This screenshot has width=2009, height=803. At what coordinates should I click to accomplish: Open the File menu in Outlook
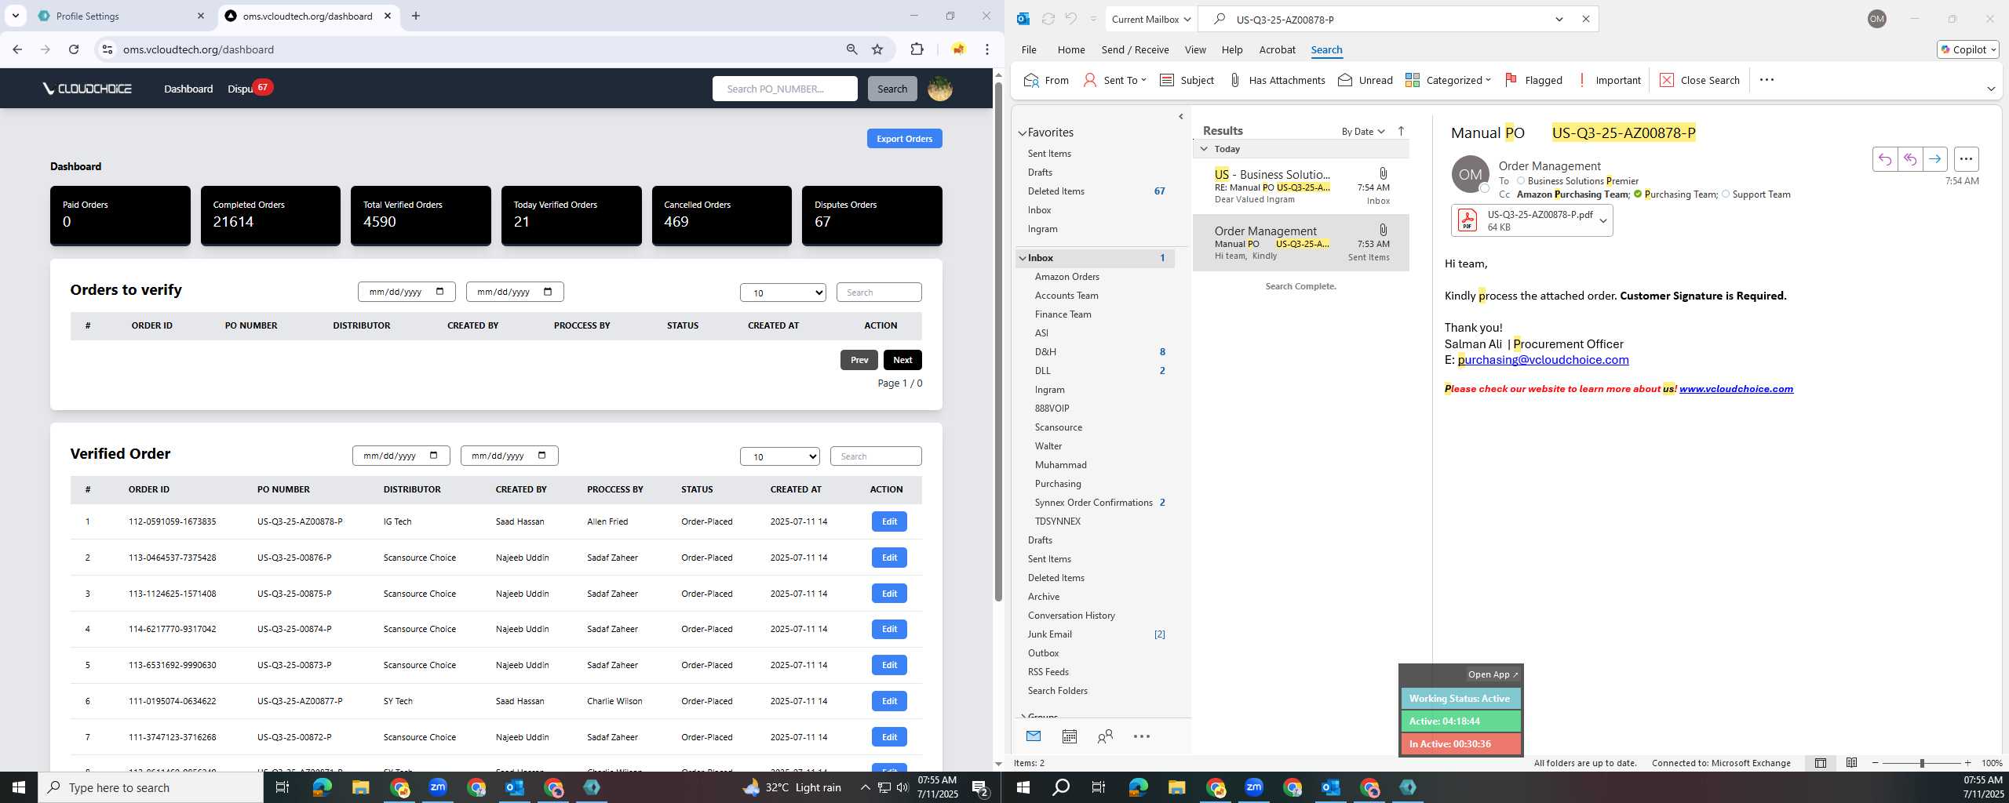point(1028,49)
